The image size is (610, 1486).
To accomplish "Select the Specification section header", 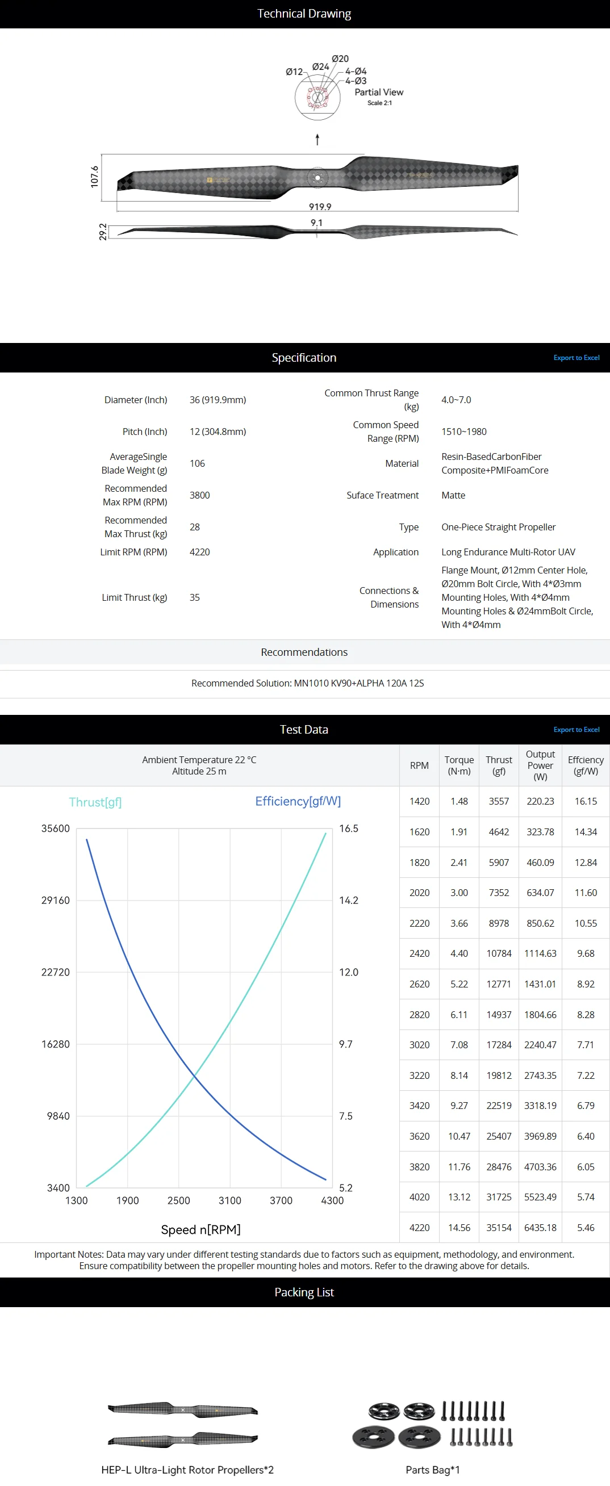I will click(x=304, y=358).
